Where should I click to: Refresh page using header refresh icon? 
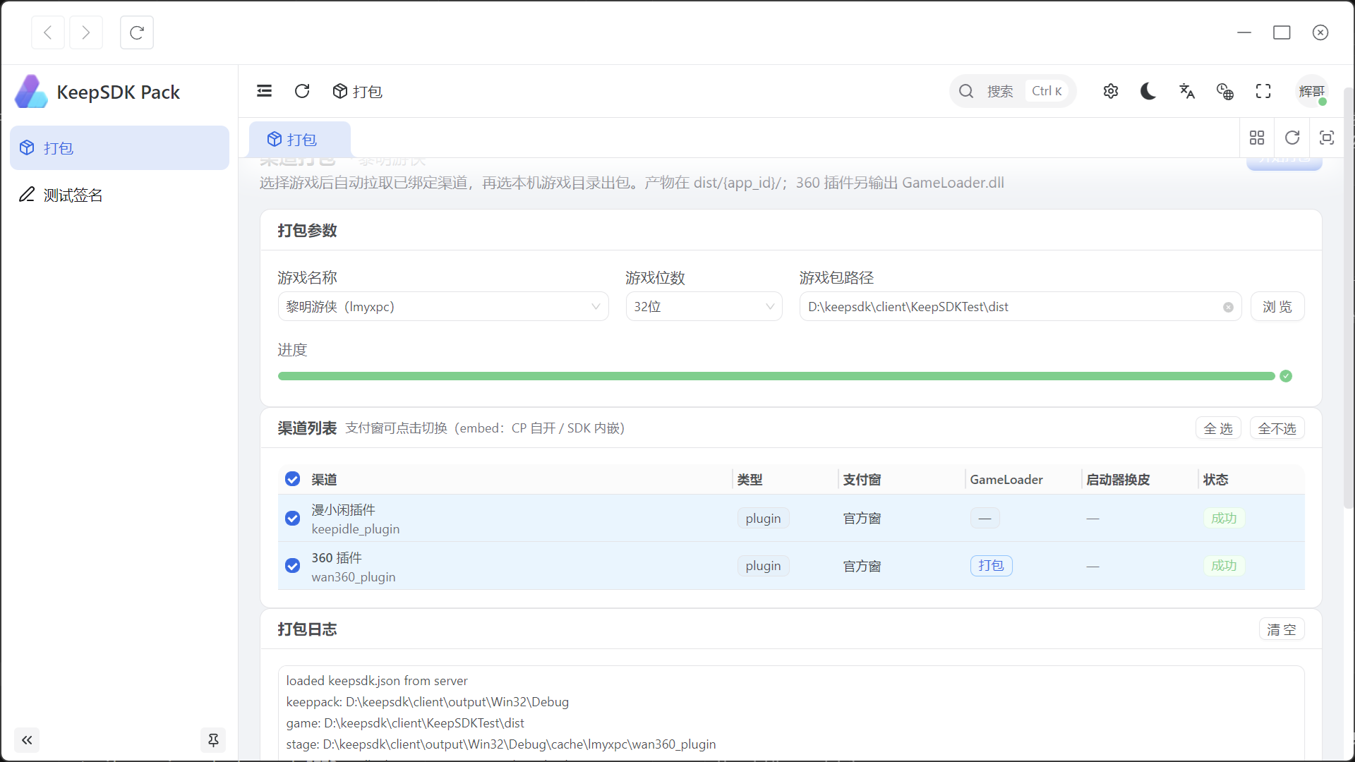302,91
